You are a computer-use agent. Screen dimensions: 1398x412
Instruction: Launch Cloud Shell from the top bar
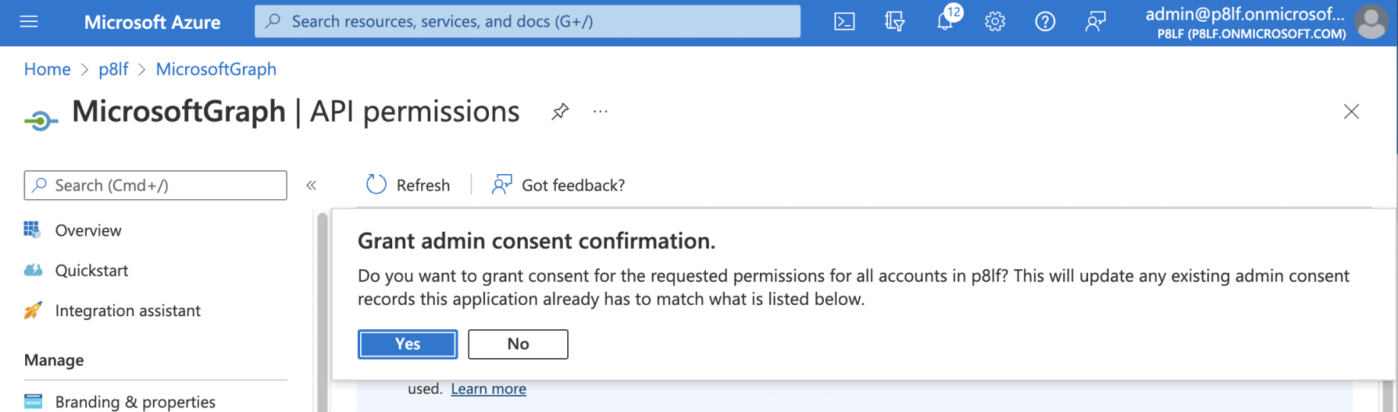click(844, 21)
